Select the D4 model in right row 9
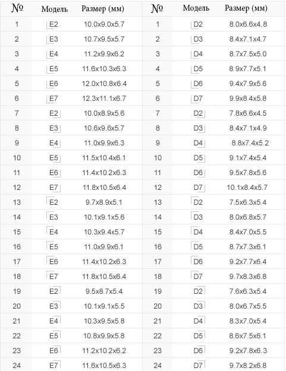 pos(198,143)
